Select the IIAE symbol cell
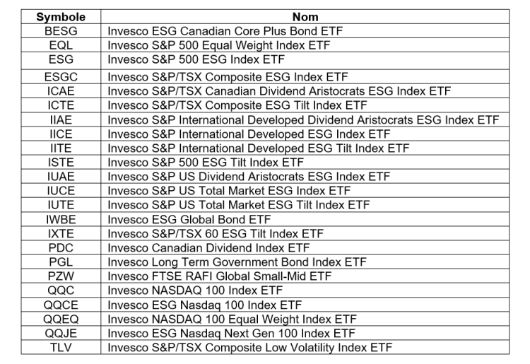This screenshot has width=530, height=364. pos(61,120)
